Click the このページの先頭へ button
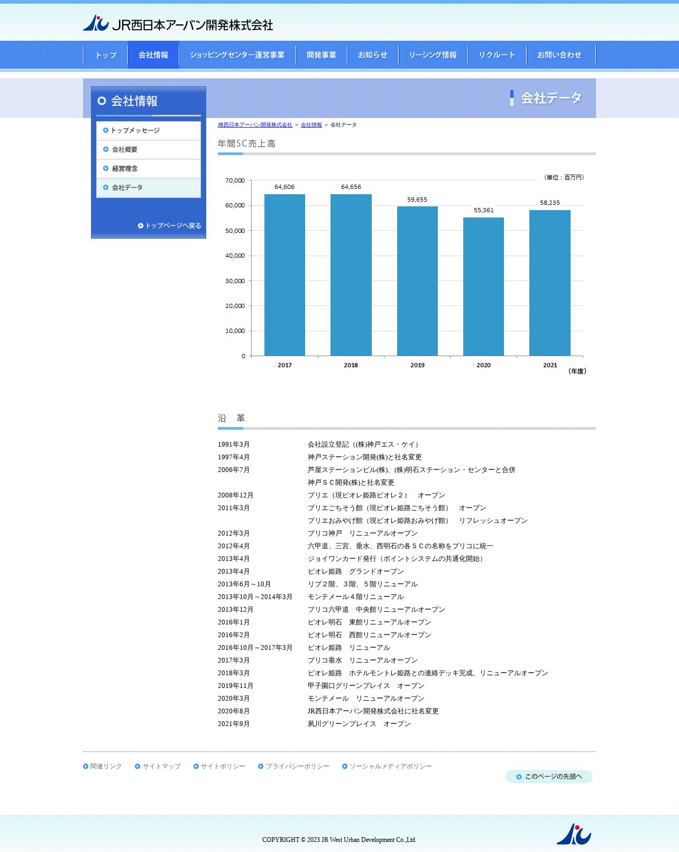679x852 pixels. tap(549, 777)
